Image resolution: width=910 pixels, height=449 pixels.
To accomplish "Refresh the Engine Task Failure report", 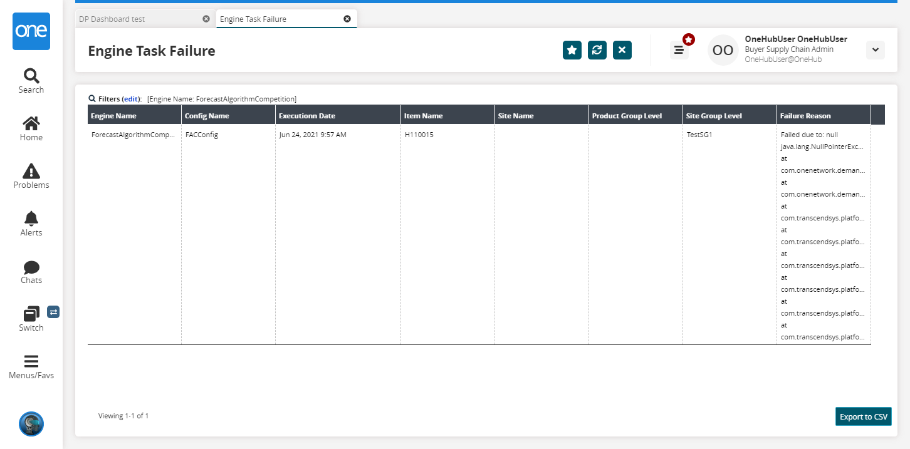I will [597, 50].
